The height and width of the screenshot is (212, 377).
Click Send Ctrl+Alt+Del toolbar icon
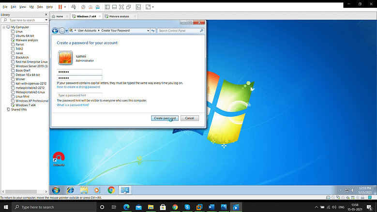pos(74,7)
